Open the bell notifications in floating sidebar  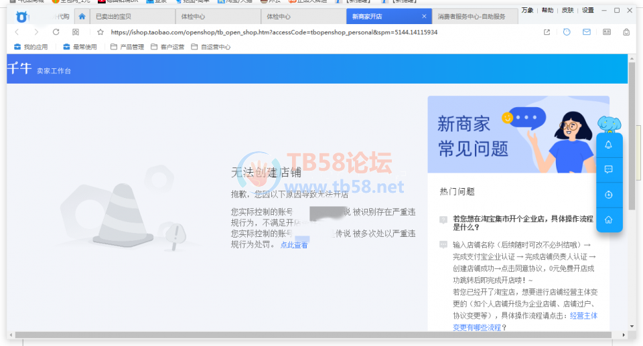tap(609, 145)
